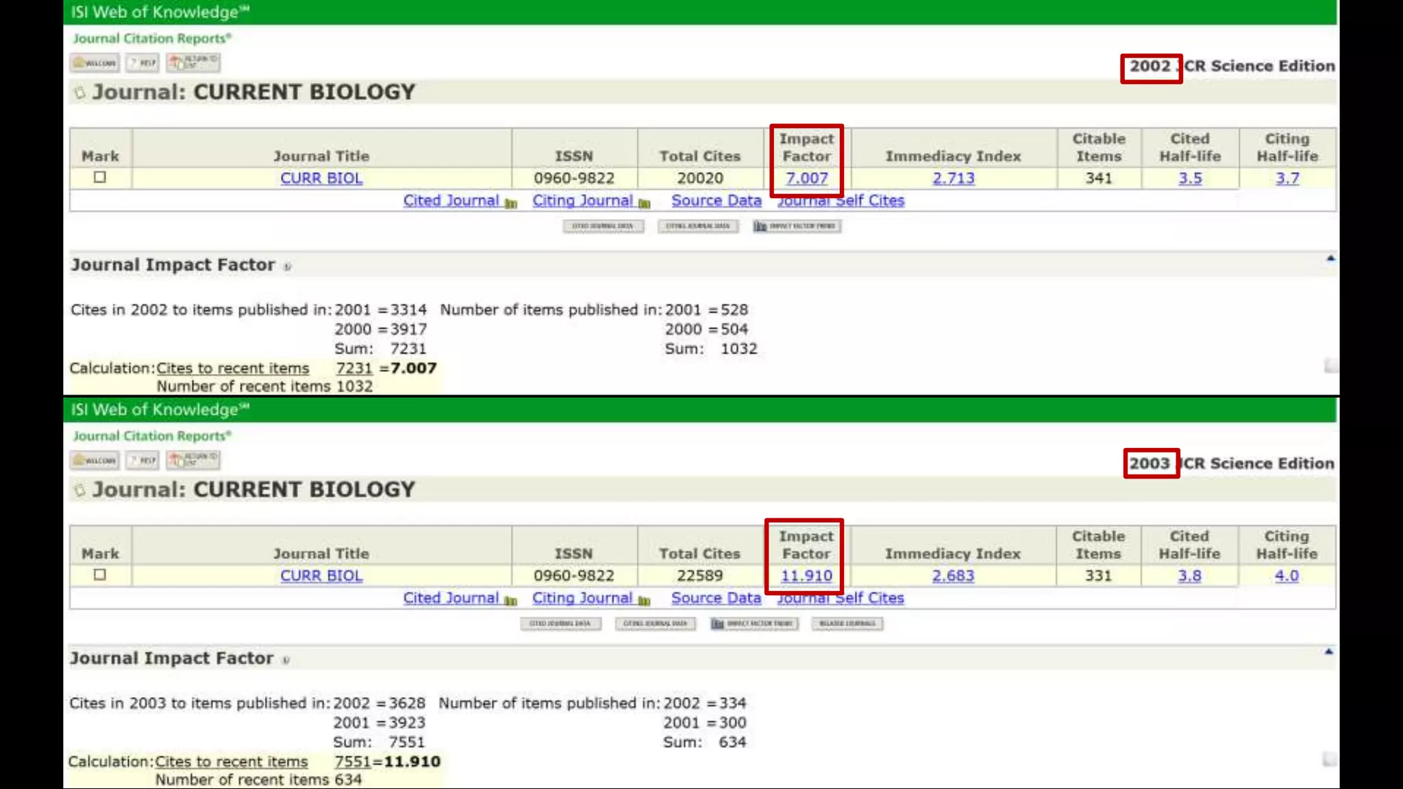Click the Cited Journal Data button in the 2002 panel
This screenshot has width=1403, height=789.
[603, 226]
